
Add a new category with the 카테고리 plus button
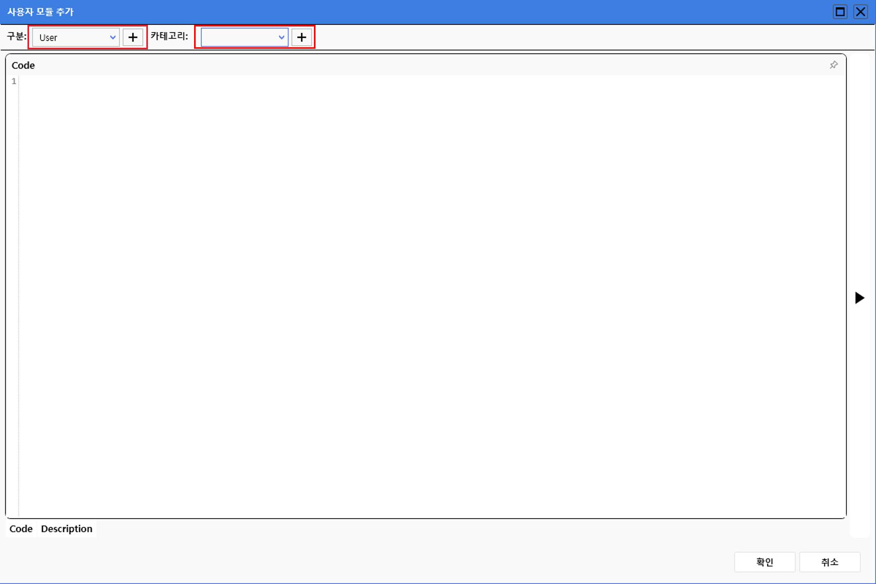[302, 37]
